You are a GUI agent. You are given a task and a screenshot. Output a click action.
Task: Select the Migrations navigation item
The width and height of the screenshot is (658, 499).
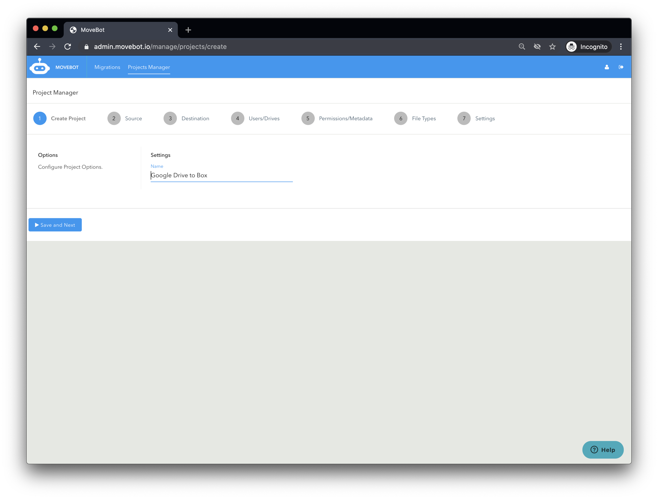click(107, 67)
